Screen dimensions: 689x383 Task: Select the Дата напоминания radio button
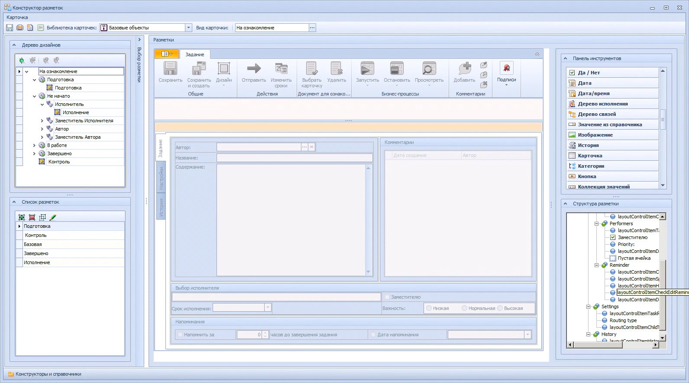pos(373,335)
